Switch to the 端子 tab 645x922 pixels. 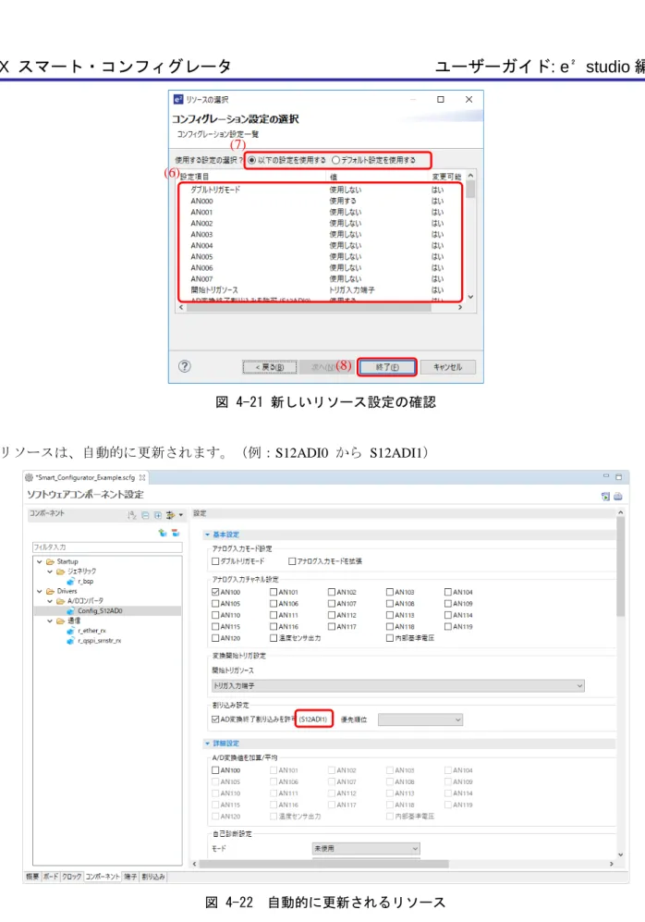129,877
